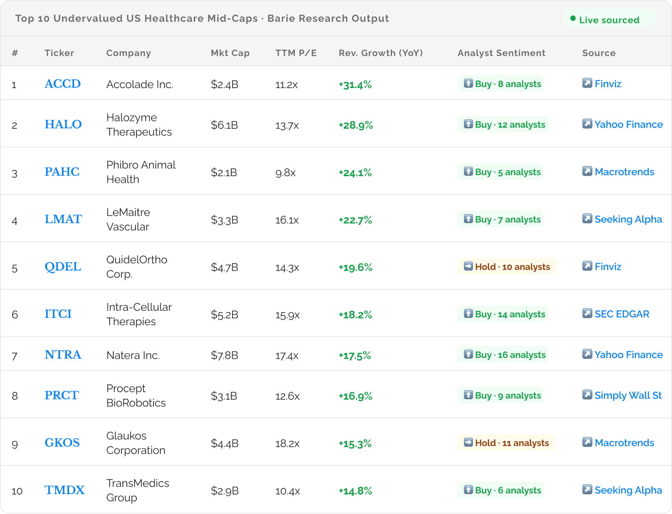672x514 pixels.
Task: Open Yahoo Finance source for Natera
Action: click(628, 355)
